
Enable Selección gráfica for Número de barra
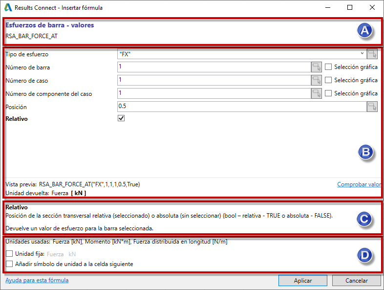click(328, 67)
